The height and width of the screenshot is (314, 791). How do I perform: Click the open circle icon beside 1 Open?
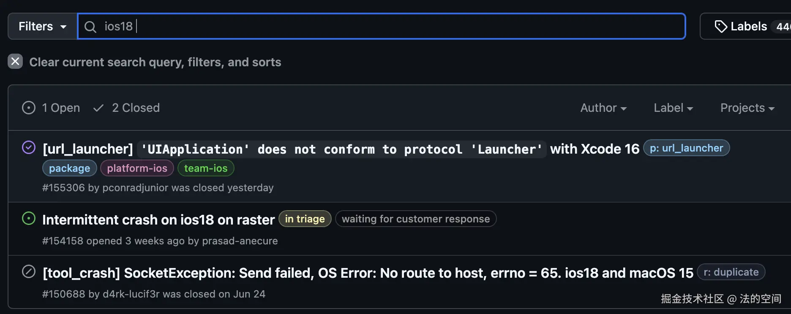coord(29,108)
